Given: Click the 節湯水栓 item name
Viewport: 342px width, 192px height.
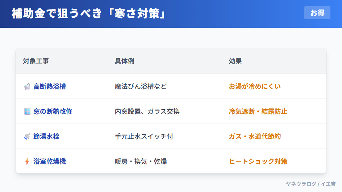Looking at the screenshot, I should click(x=46, y=137).
